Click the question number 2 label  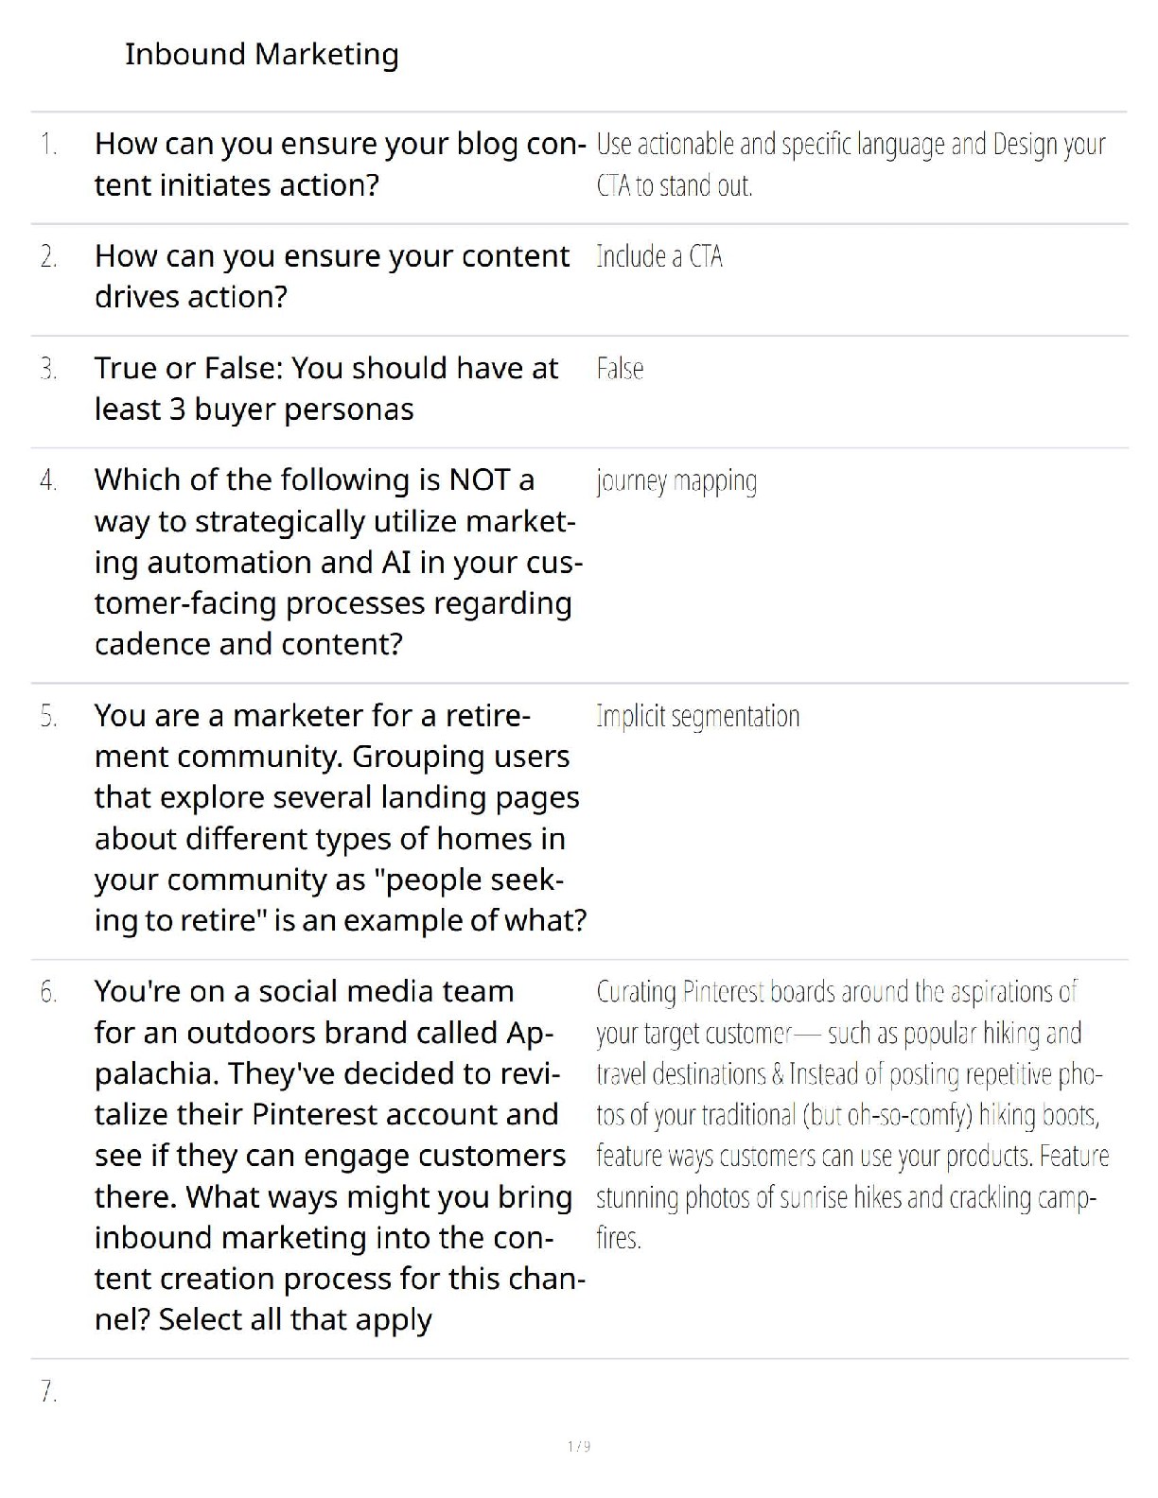(x=48, y=257)
